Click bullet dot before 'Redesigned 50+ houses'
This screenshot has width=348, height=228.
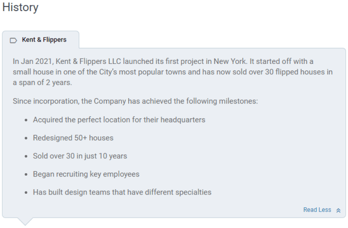pyautogui.click(x=26, y=138)
